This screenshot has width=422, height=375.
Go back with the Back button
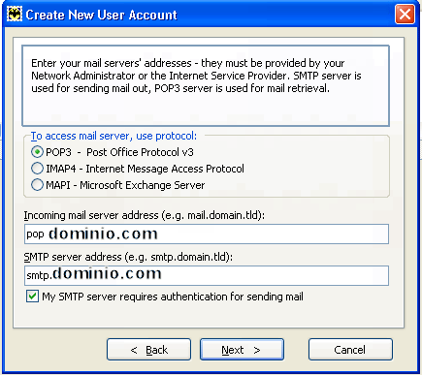coord(148,350)
